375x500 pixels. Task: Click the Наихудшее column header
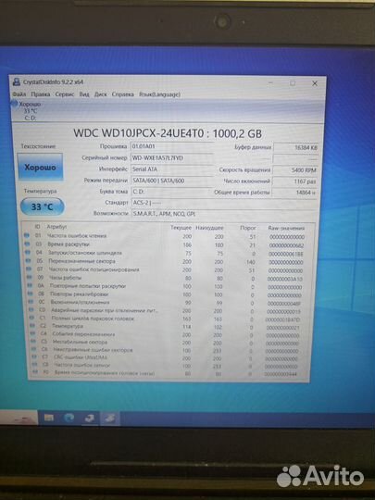[209, 228]
